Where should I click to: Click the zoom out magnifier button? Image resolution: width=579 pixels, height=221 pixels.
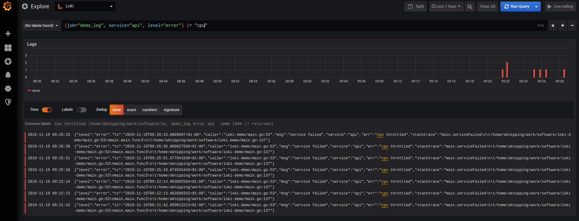click(470, 6)
